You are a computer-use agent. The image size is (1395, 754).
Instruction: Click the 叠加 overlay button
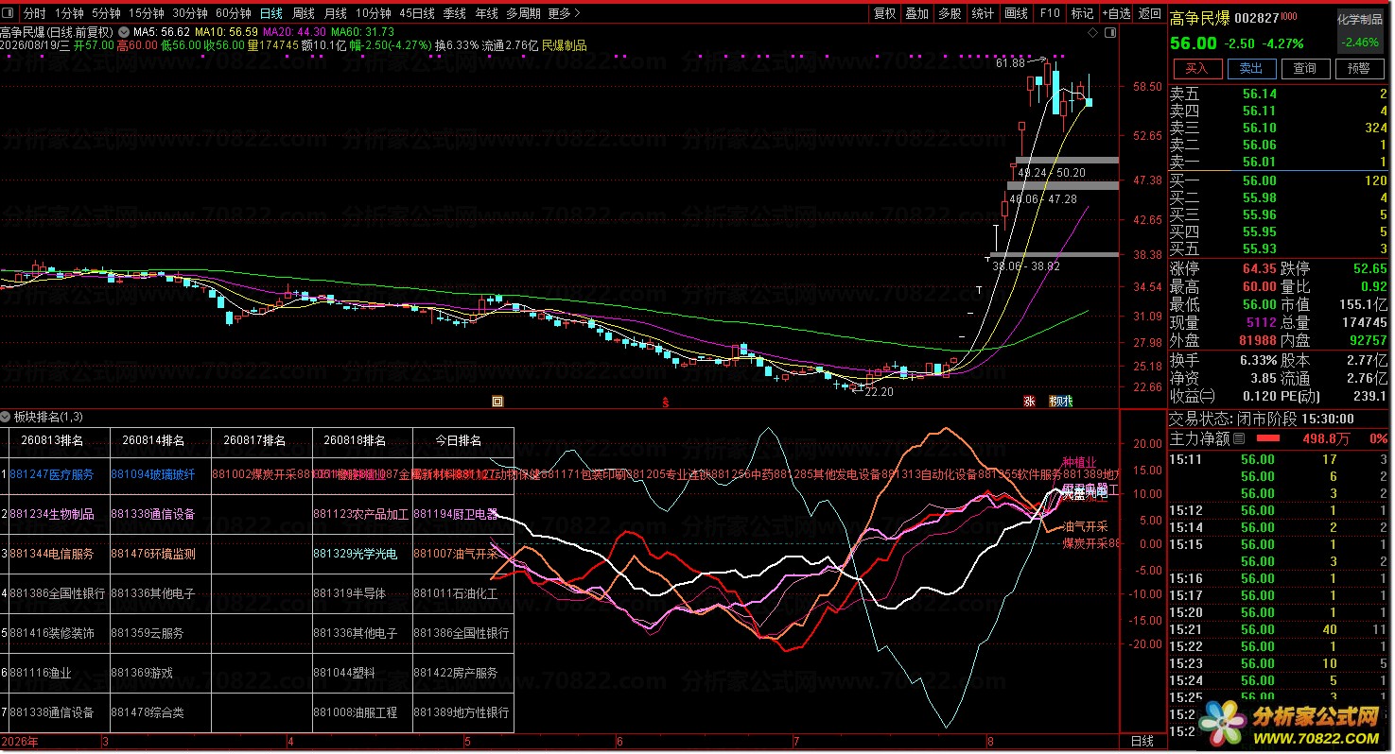(917, 13)
